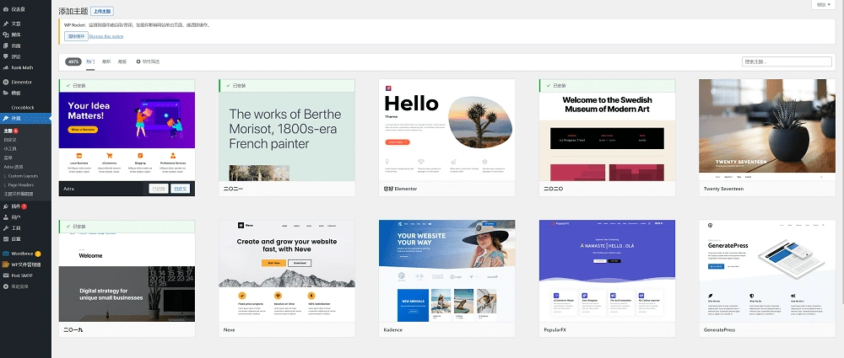Click the search themes input field
This screenshot has width=844, height=358.
787,61
